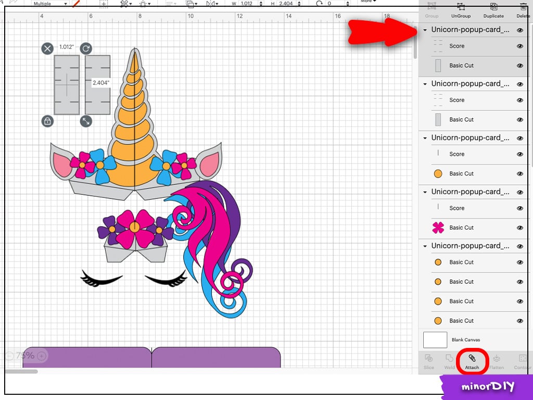Open the Offset tool in top toolbar
533x400 pixels.
pyautogui.click(x=145, y=4)
